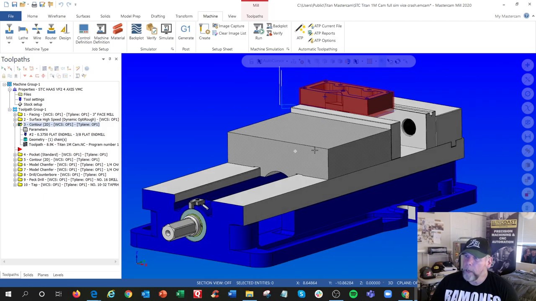Expand operation 2 - Surface High Speed
This screenshot has width=536, height=301.
[x=15, y=120]
